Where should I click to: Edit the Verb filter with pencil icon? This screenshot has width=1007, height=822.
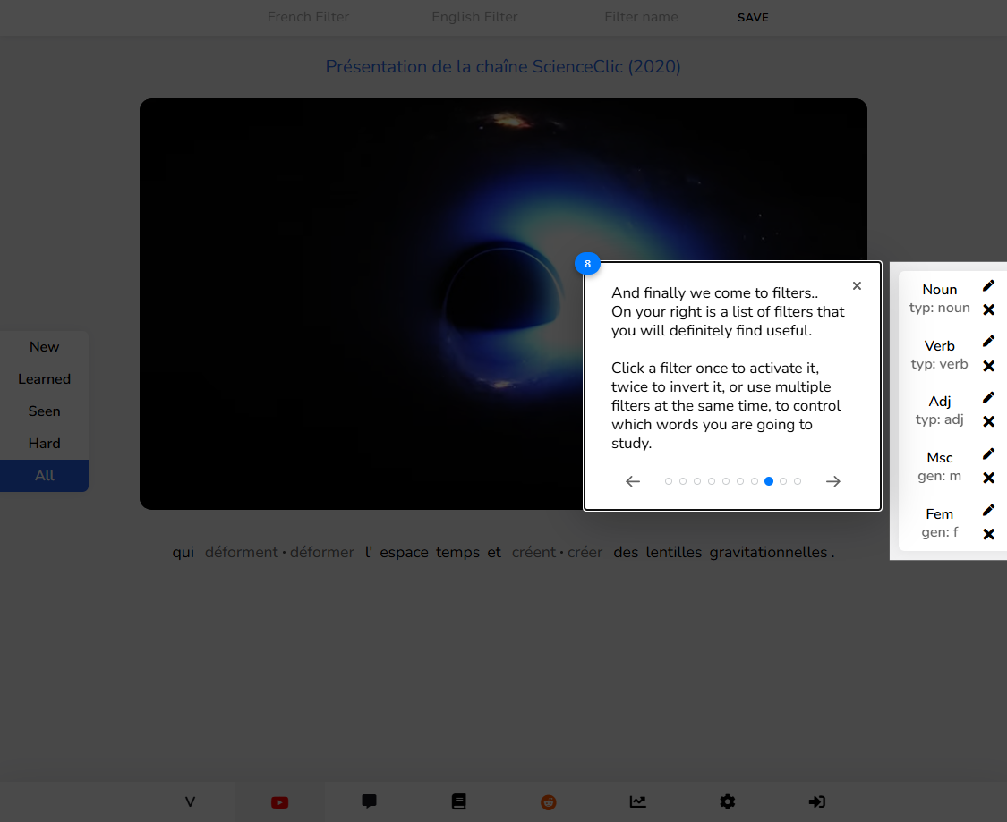[x=988, y=342]
